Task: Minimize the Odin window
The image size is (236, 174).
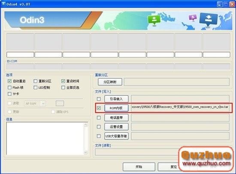Action: click(x=220, y=4)
